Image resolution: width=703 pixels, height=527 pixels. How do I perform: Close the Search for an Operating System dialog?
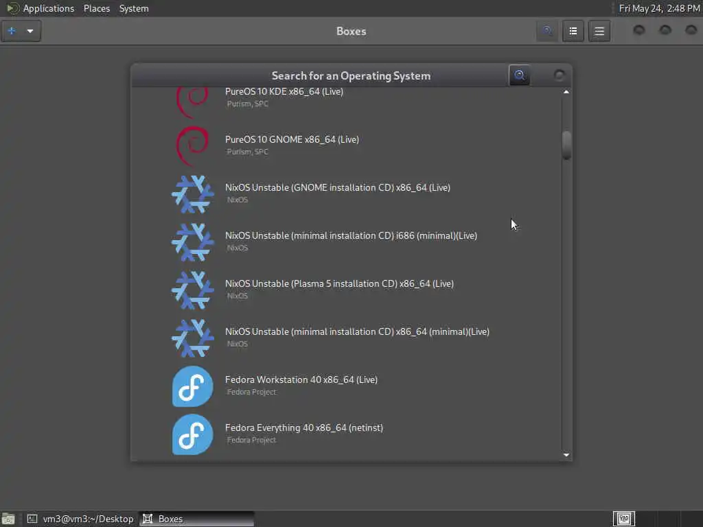click(559, 75)
